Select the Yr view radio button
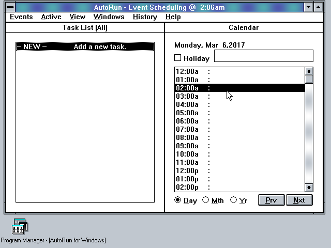331x248 pixels. click(x=233, y=200)
